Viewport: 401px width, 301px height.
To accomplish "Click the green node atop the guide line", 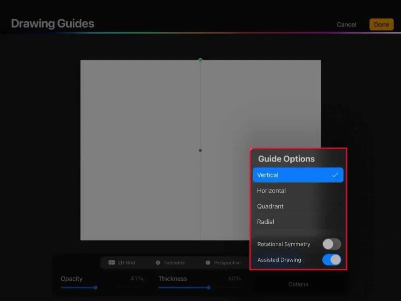I will point(200,59).
